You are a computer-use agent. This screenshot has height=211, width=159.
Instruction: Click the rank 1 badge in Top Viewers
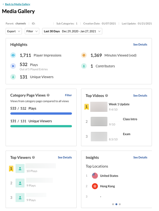point(11,168)
